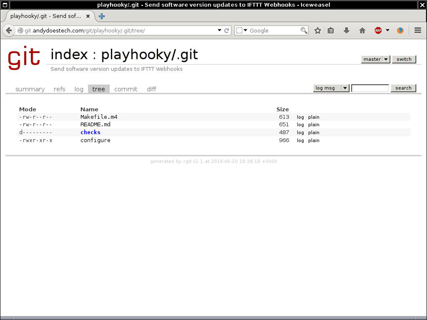This screenshot has width=427, height=320.
Task: Open the log tab
Action: click(x=78, y=89)
